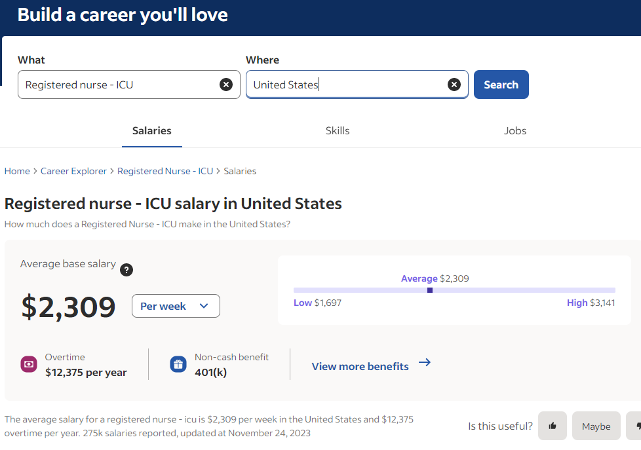
Task: Click the average base salary help icon
Action: point(127,270)
